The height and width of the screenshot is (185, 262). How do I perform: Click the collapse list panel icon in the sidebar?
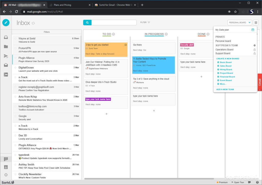(6, 74)
